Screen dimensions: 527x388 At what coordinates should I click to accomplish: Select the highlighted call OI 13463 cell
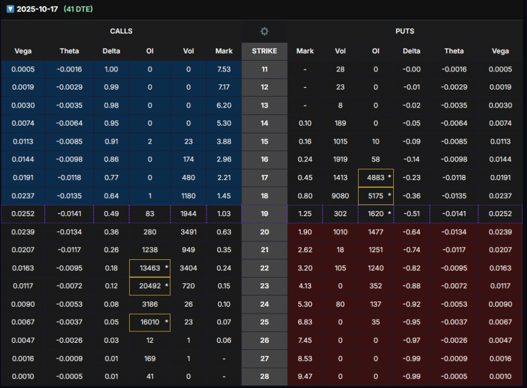[x=150, y=268]
